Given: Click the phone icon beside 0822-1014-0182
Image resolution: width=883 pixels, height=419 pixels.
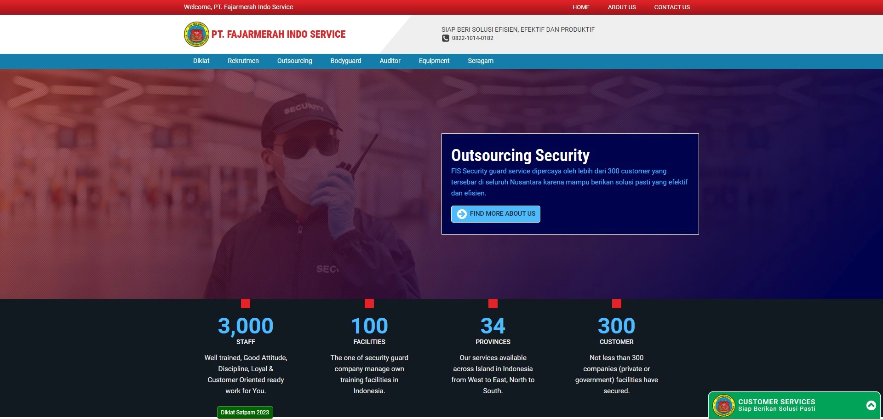Looking at the screenshot, I should coord(446,38).
